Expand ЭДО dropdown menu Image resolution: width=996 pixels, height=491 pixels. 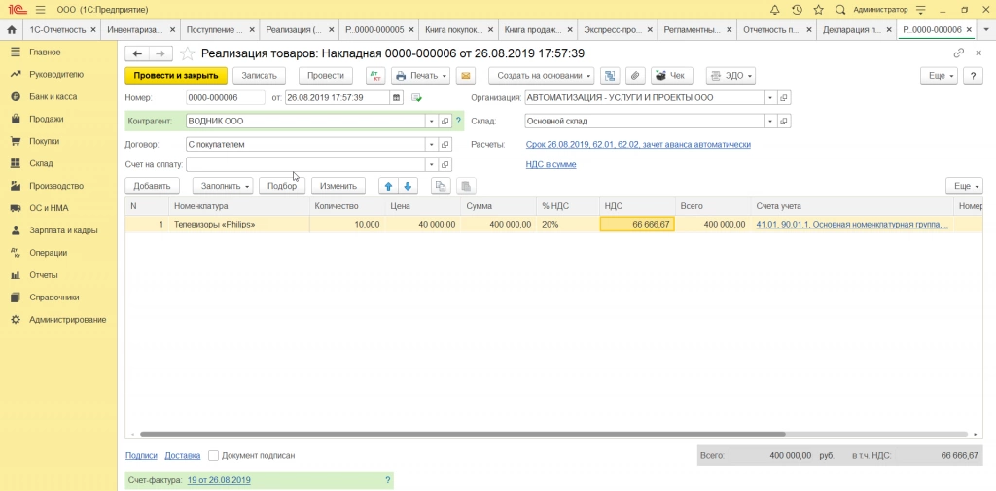coord(730,76)
